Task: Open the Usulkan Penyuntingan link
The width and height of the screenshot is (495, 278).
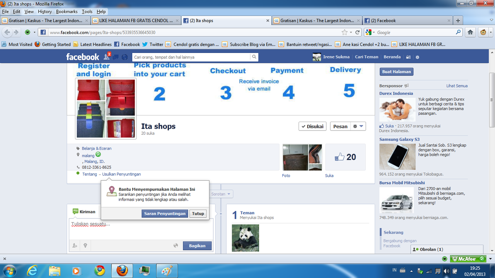Action: click(121, 174)
